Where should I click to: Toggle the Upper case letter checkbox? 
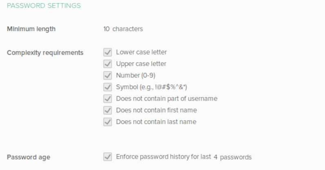pyautogui.click(x=107, y=64)
